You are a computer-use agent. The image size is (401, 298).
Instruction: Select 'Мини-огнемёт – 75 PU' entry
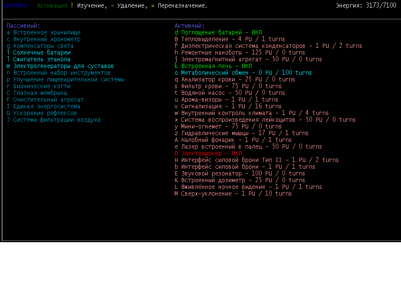(x=228, y=126)
